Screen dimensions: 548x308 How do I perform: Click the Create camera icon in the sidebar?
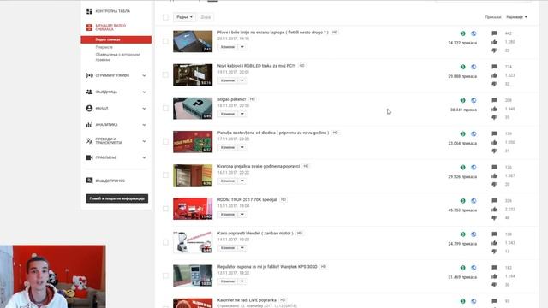click(89, 157)
